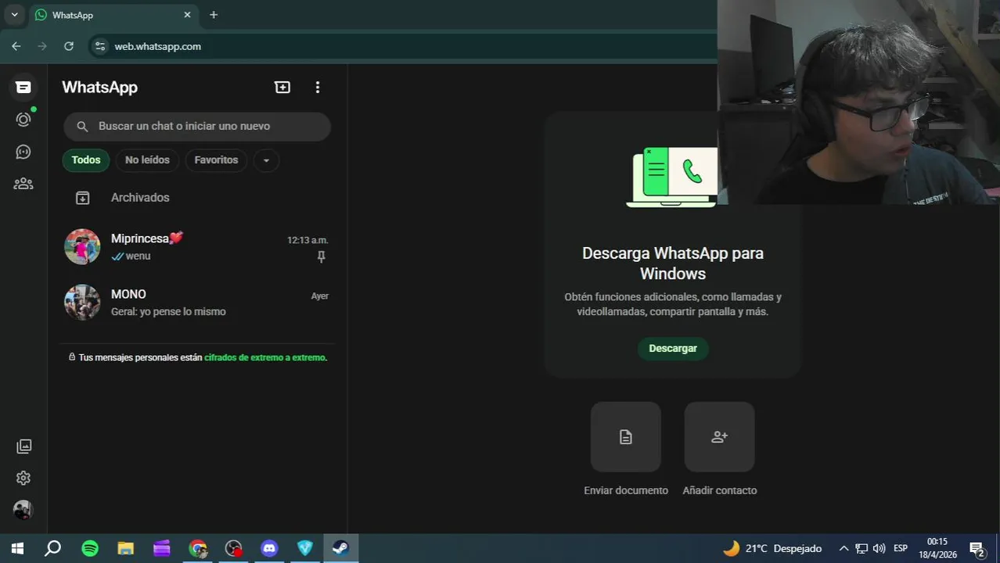Open the MONO group chat
Image resolution: width=1000 pixels, height=563 pixels.
(x=197, y=303)
